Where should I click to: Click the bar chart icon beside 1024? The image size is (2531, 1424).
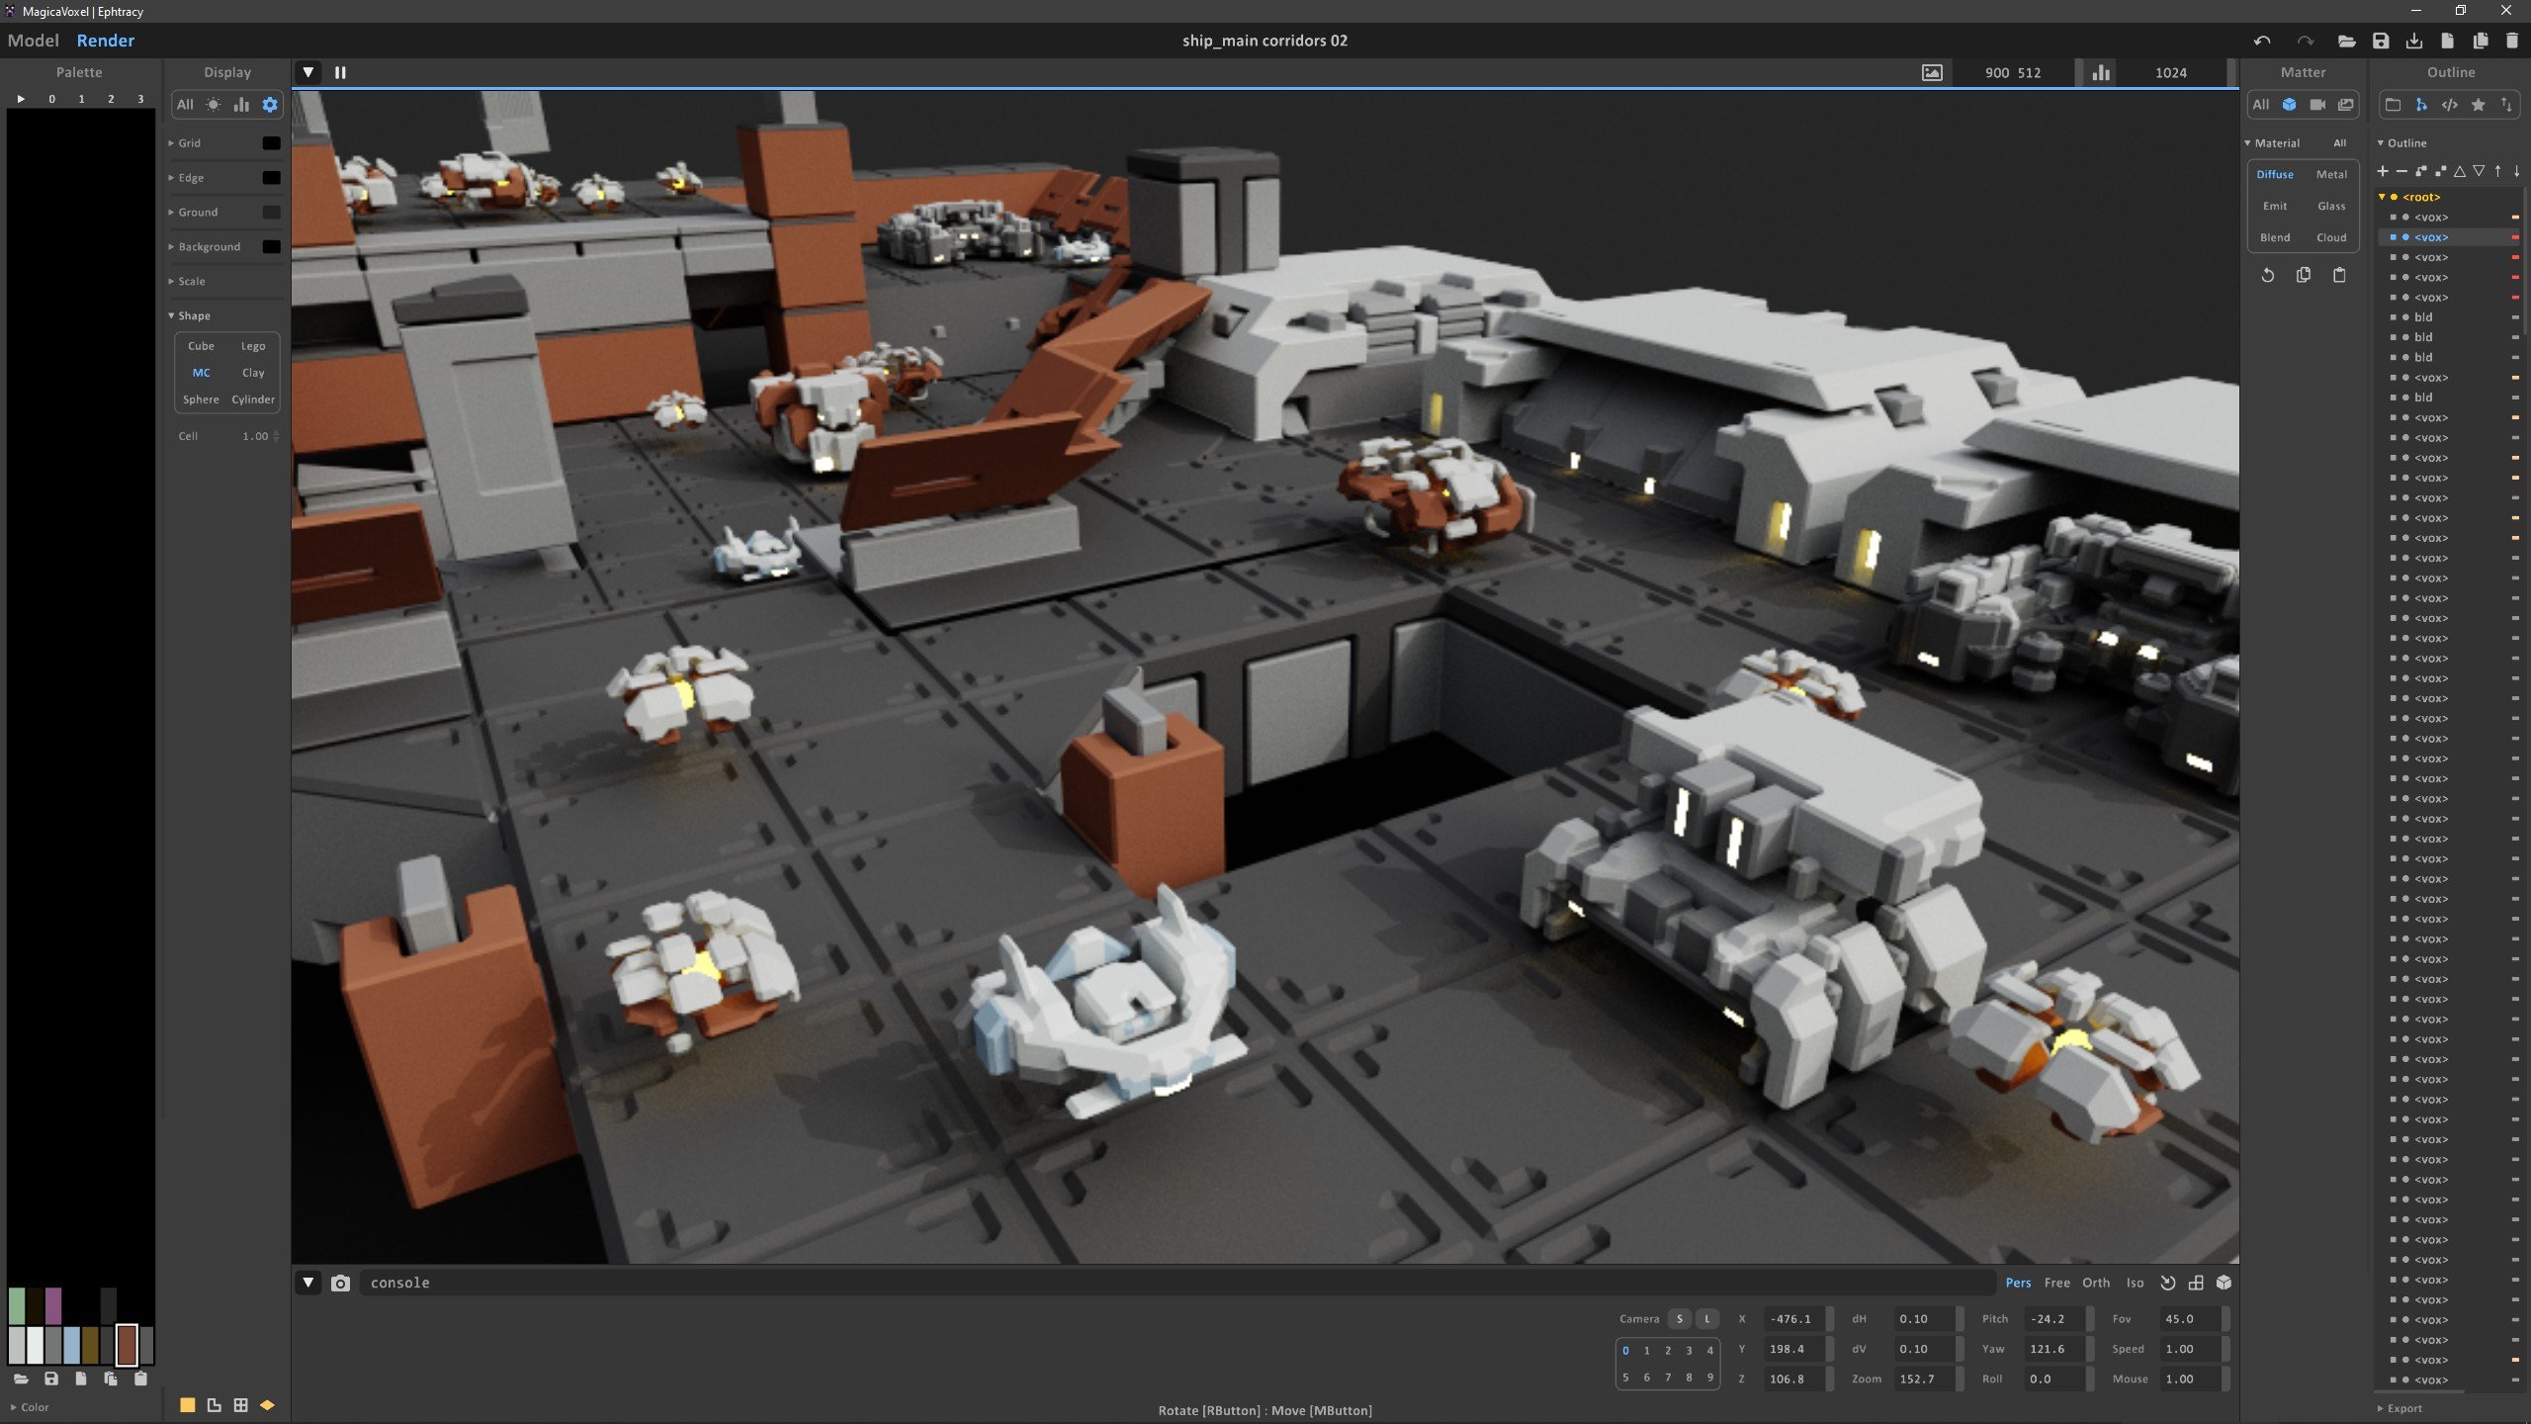2101,72
